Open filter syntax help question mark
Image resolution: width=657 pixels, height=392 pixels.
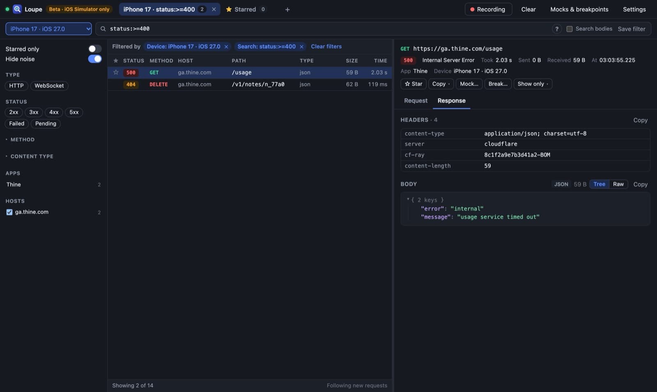click(x=557, y=29)
